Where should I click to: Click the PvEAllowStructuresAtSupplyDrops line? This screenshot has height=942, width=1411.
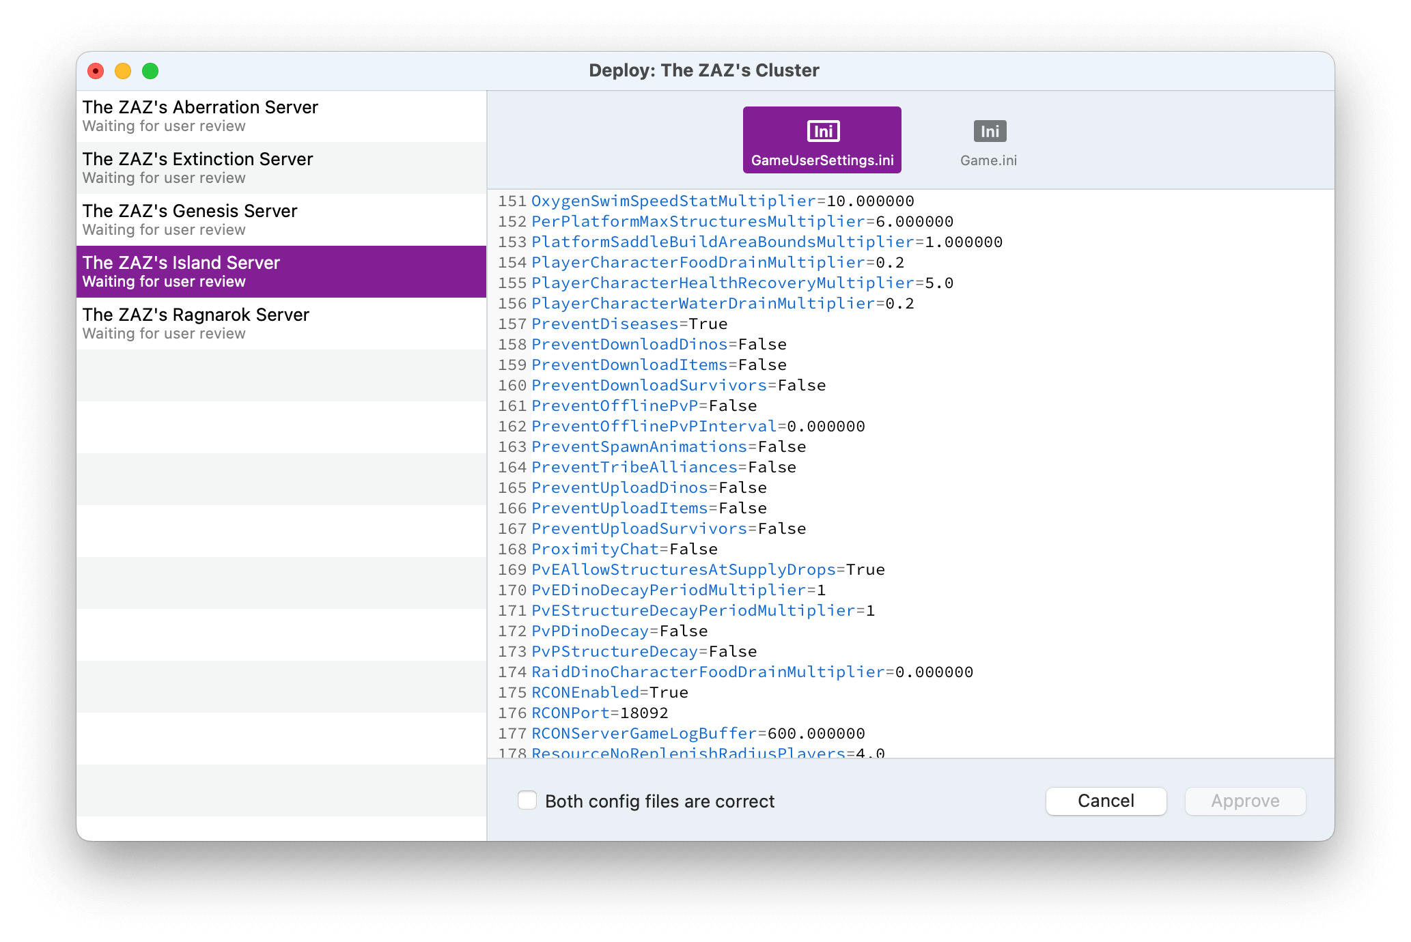click(x=707, y=569)
